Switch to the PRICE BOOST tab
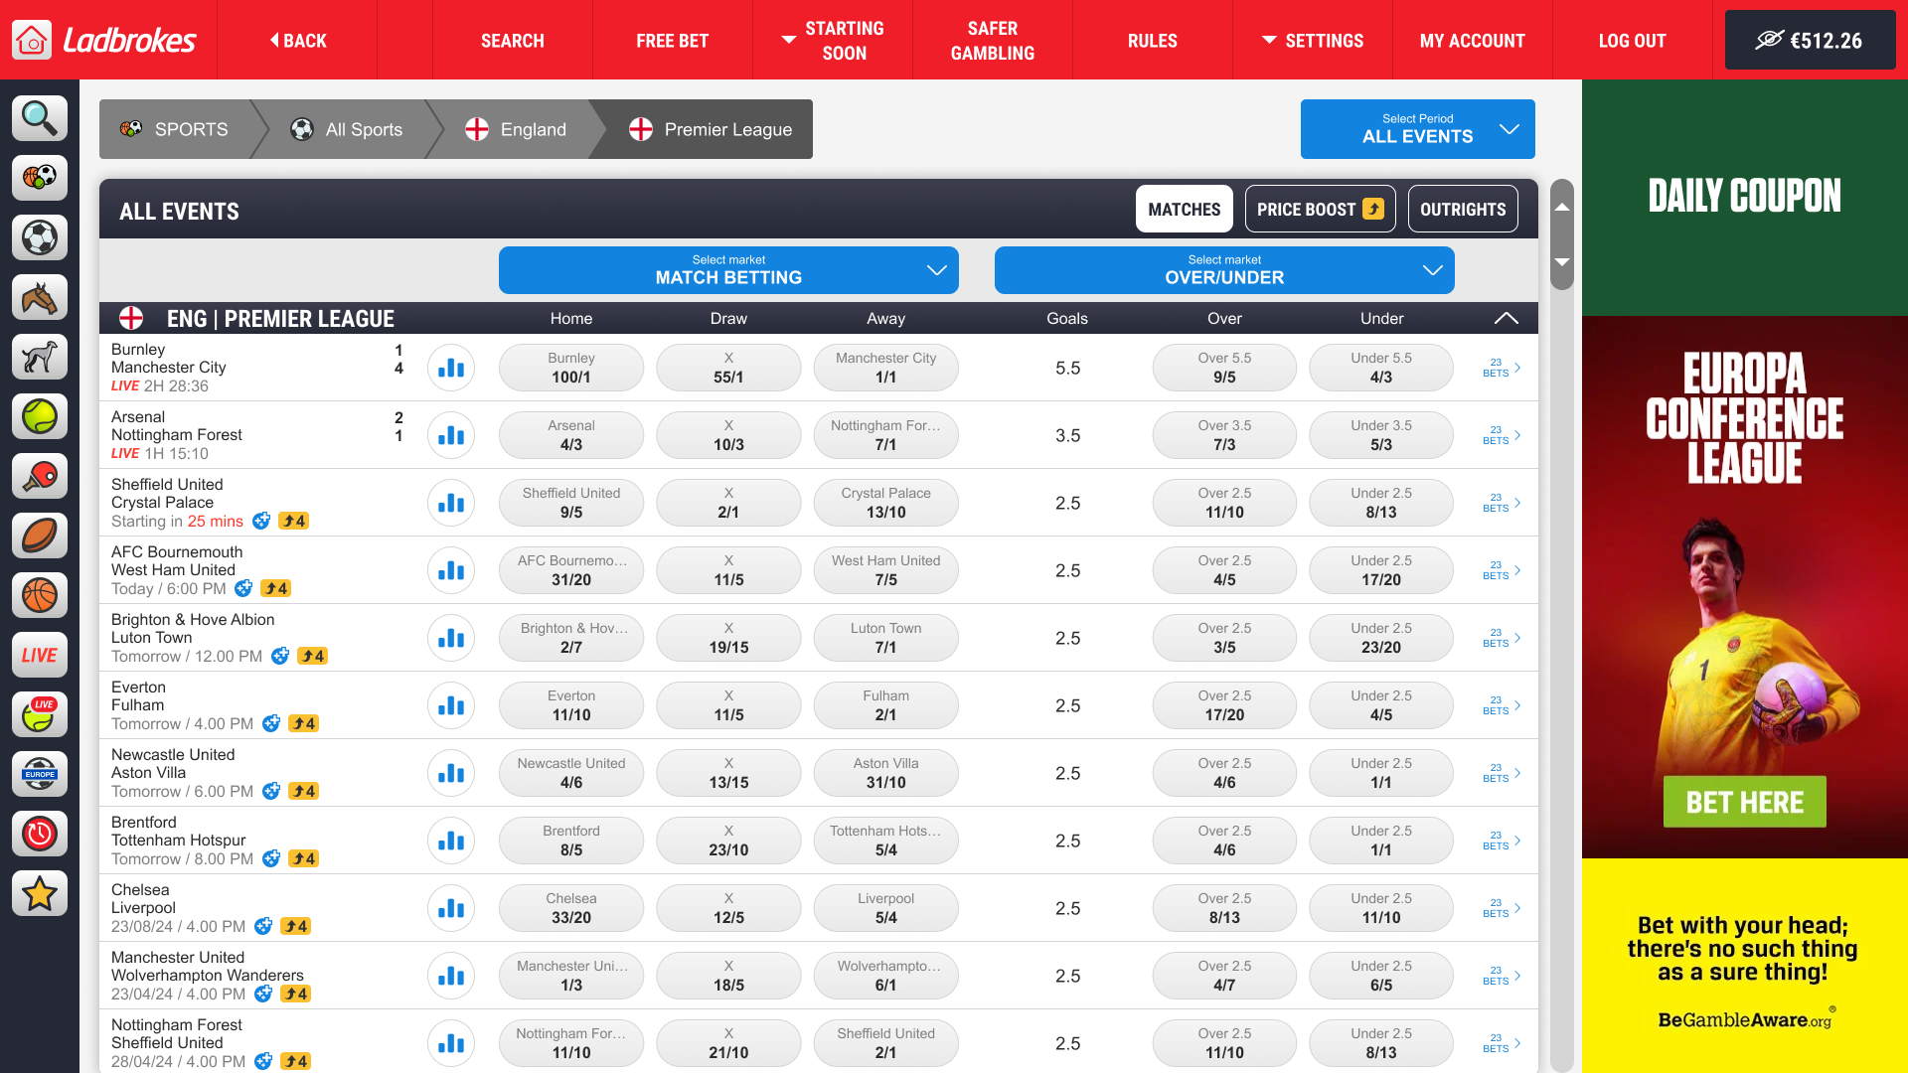Screen dimensions: 1908x1073 coord(1320,209)
